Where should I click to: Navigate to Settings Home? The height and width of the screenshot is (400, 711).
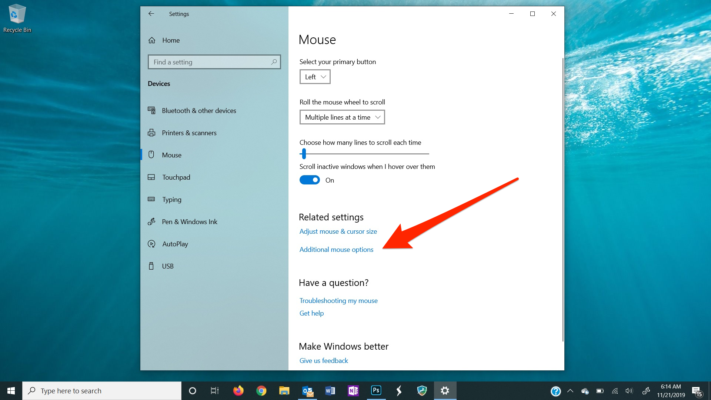click(x=171, y=40)
